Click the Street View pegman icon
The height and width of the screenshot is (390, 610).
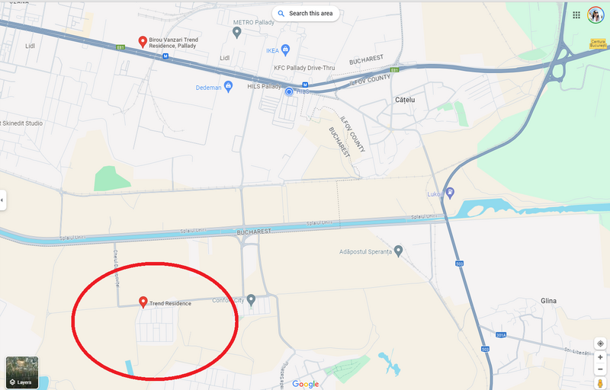[x=600, y=383]
